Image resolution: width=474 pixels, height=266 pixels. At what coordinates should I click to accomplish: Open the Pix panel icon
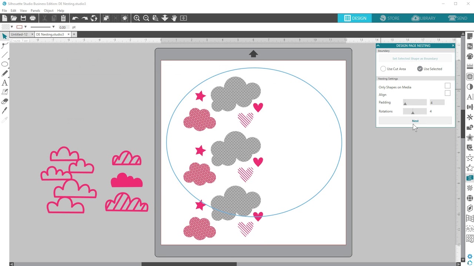tap(470, 46)
